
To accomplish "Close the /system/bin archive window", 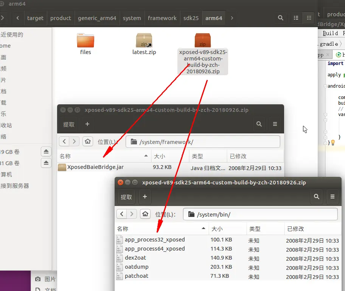I will tap(120, 183).
